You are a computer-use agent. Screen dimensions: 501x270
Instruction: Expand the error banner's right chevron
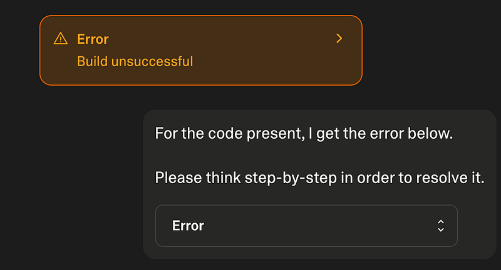pos(339,39)
